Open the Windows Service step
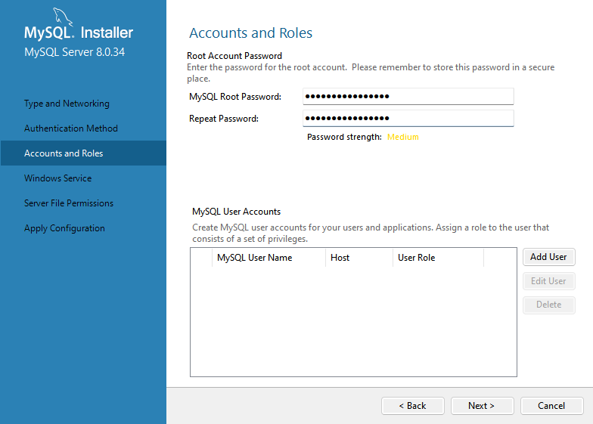Image resolution: width=593 pixels, height=424 pixels. (57, 178)
